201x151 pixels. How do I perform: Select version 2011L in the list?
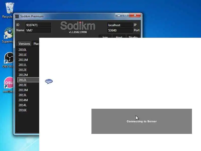coord(28,65)
